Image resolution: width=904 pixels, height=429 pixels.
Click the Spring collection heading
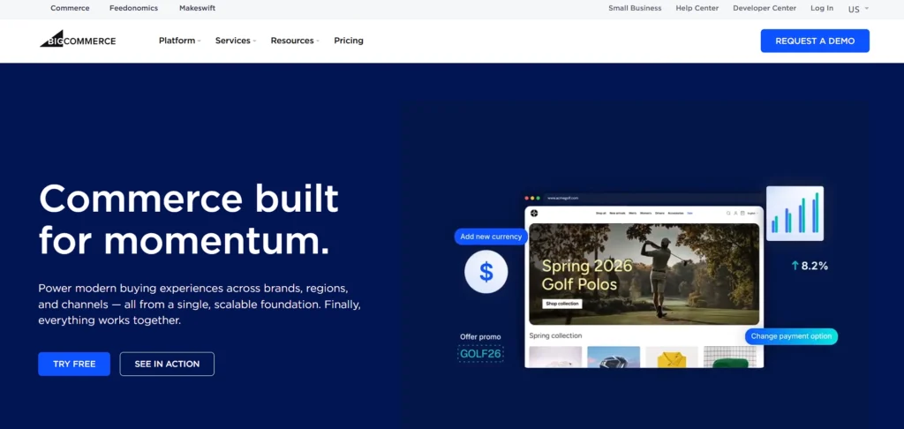(x=555, y=335)
